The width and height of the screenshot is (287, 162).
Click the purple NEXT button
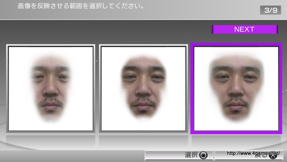[x=245, y=29]
